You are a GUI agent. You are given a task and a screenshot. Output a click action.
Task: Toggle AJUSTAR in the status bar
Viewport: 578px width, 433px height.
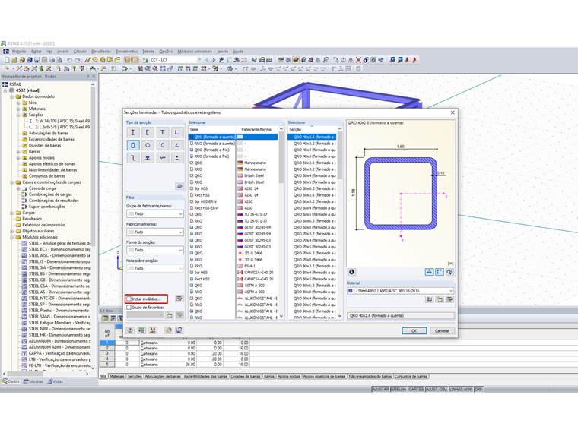[380, 389]
